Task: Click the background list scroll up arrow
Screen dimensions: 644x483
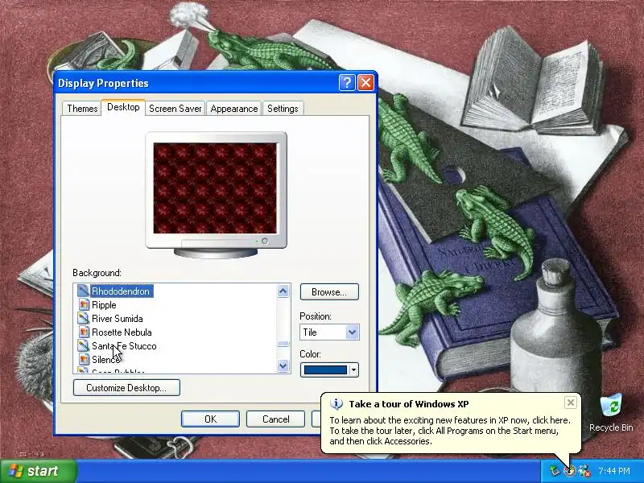Action: click(283, 291)
